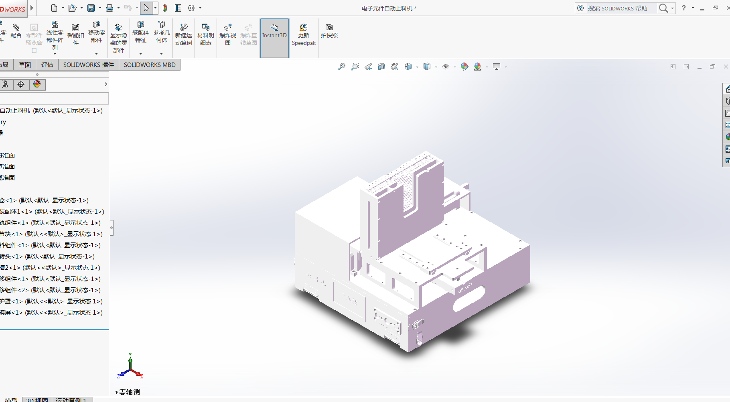Viewport: 730px width, 402px height.
Task: Expand the 线性零部件阵列 dropdown arrow
Action: (x=55, y=54)
